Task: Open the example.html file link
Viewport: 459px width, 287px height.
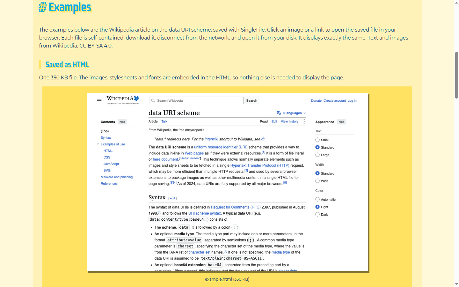Action: [x=218, y=279]
